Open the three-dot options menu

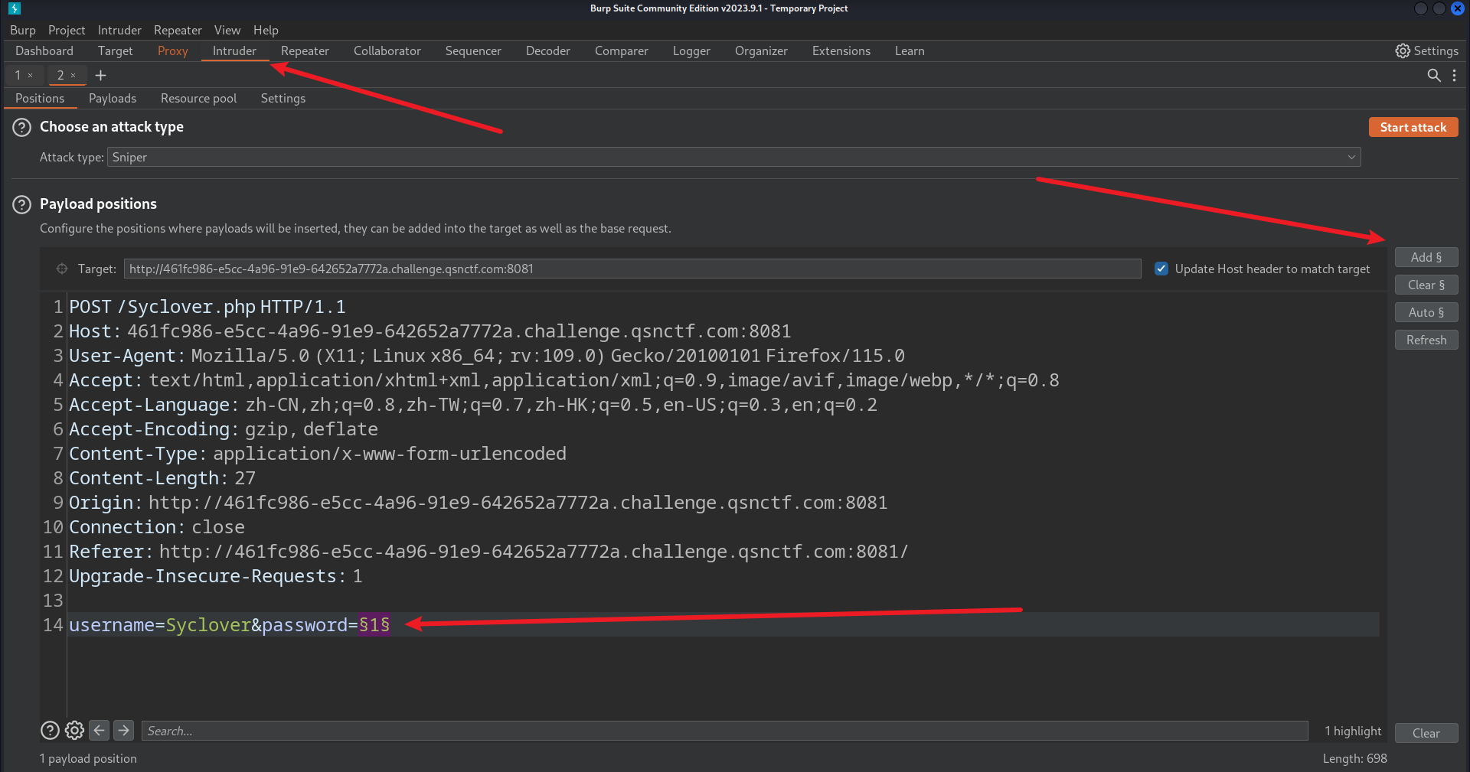[1454, 75]
